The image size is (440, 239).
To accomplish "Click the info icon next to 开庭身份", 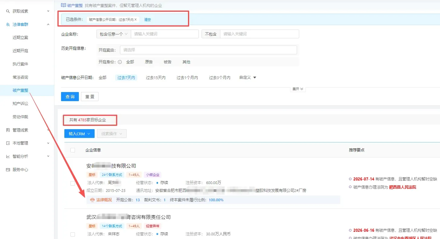I will pos(120,62).
